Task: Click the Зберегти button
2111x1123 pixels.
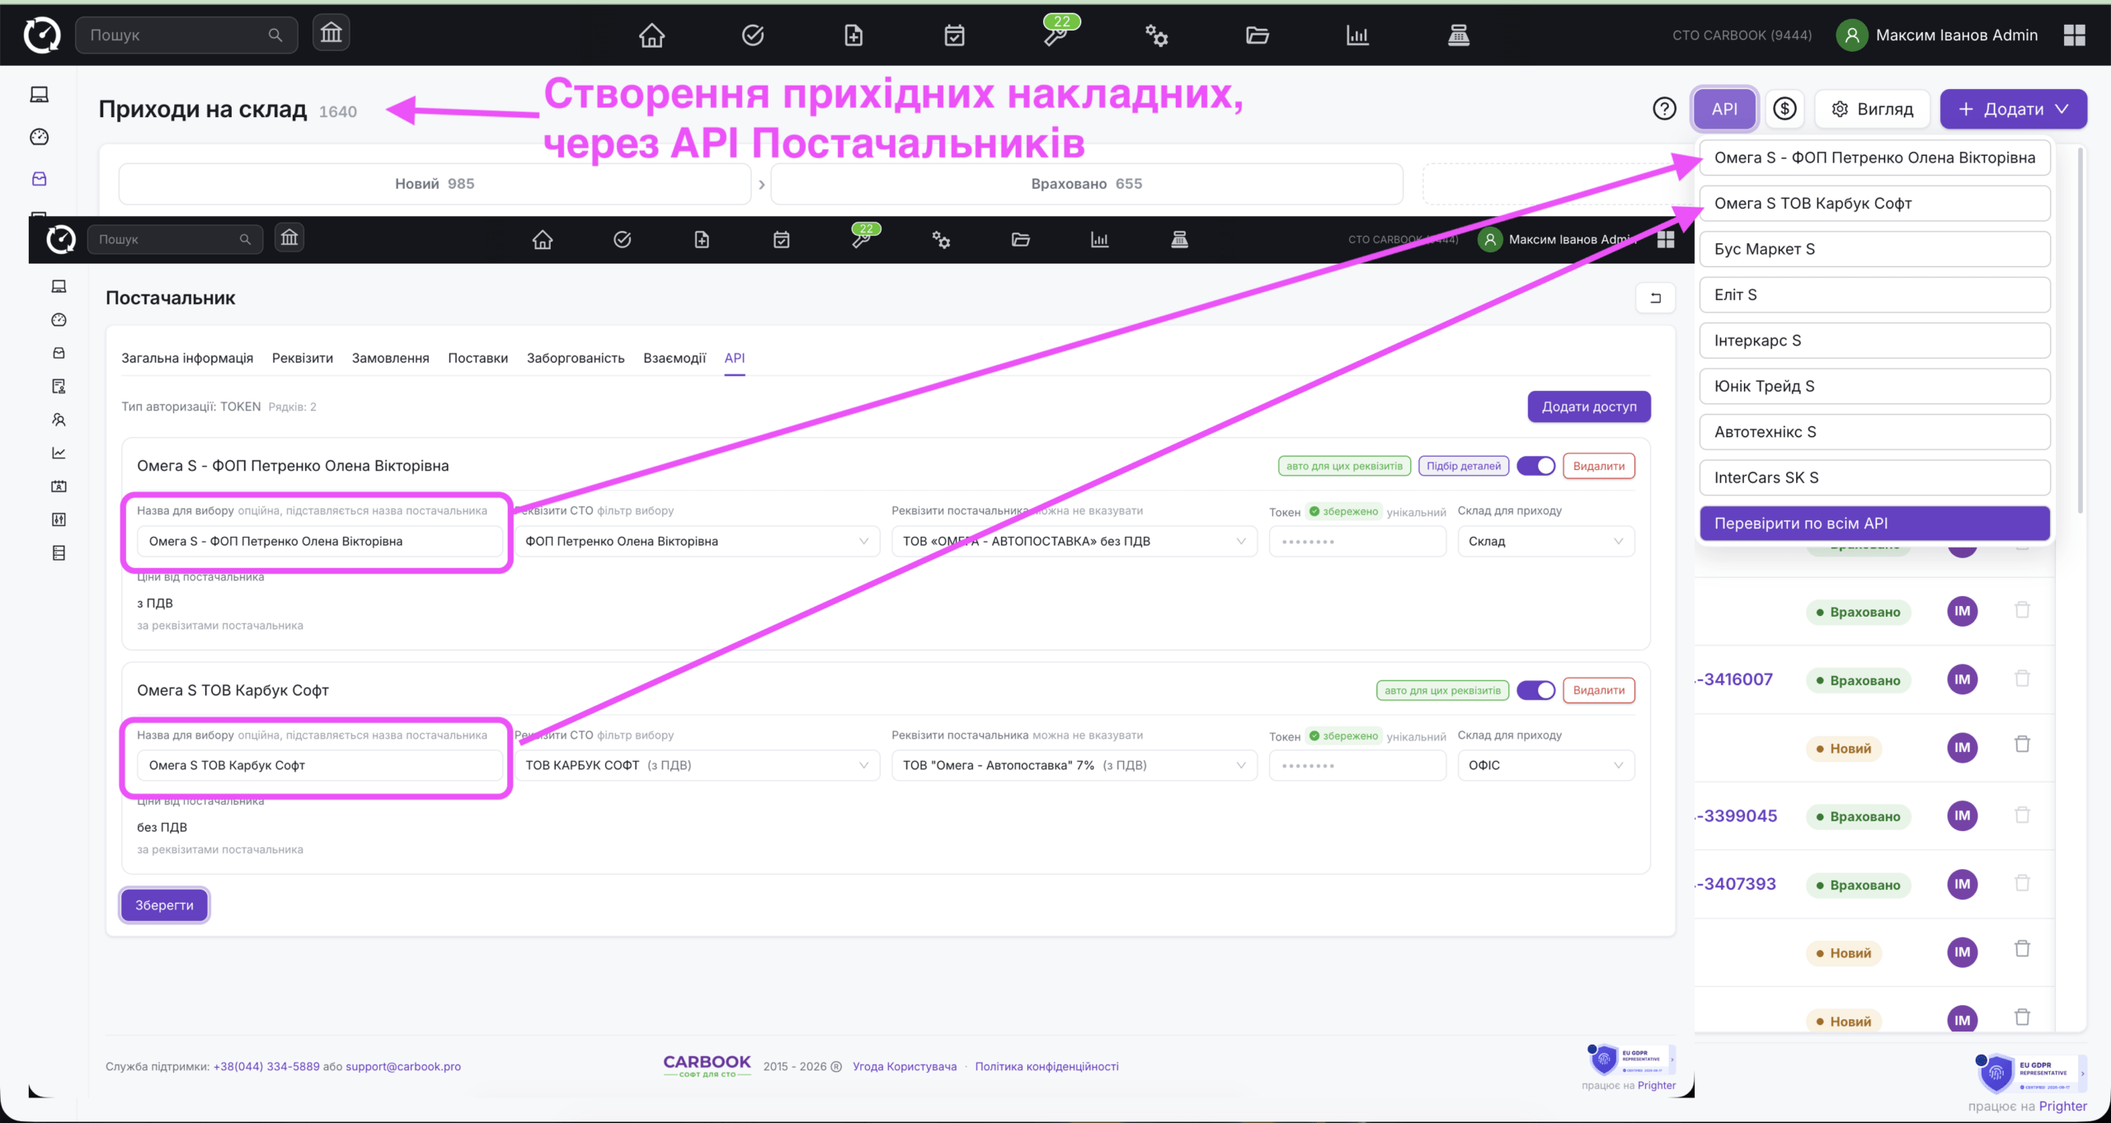Action: [x=164, y=905]
